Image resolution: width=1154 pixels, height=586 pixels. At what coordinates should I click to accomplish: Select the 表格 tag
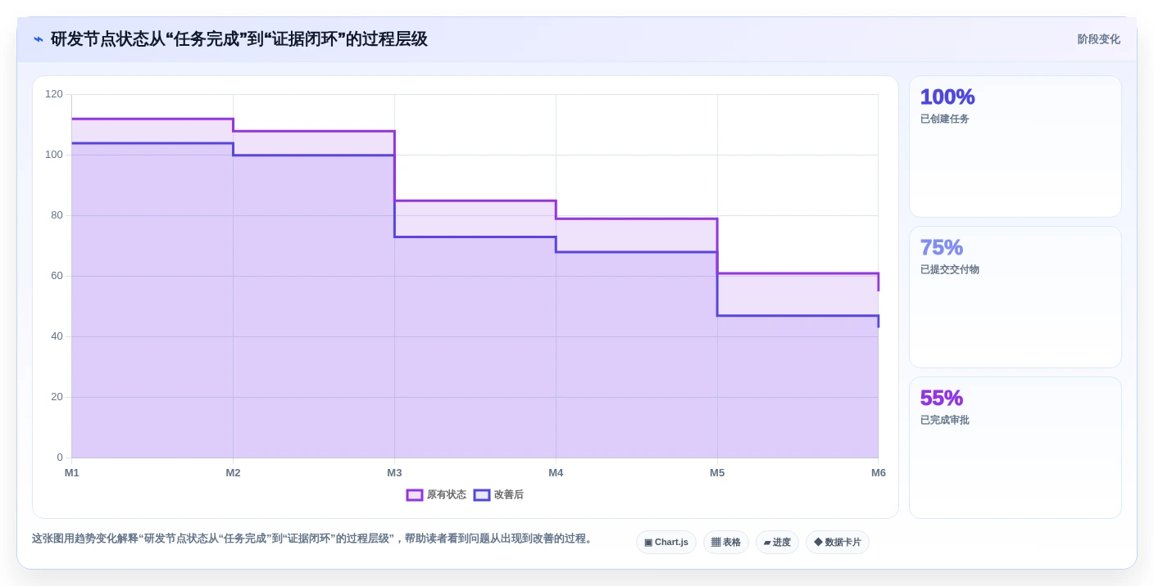(726, 543)
